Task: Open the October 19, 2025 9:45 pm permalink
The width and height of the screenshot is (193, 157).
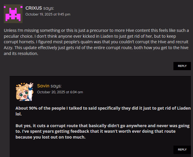Action: click(48, 14)
